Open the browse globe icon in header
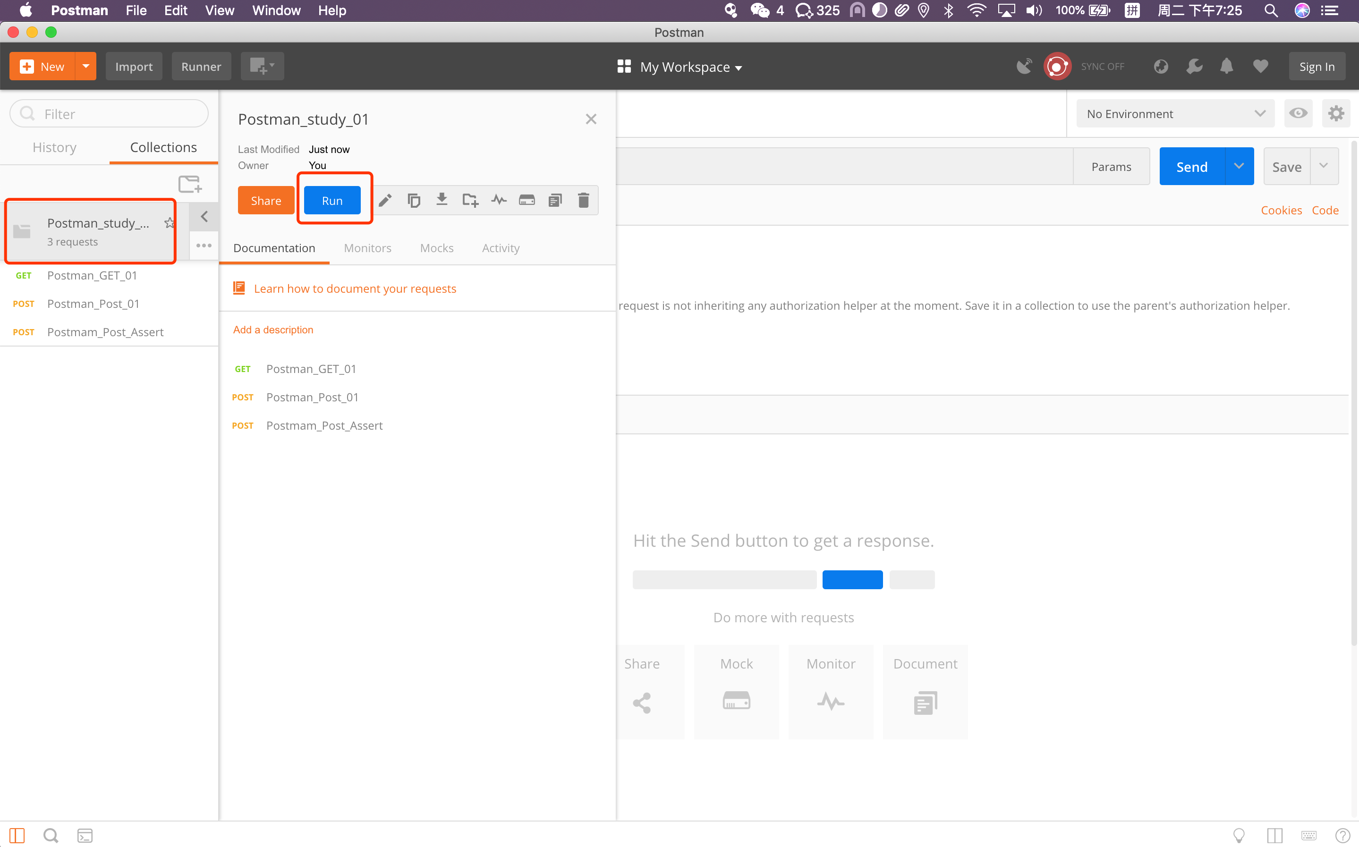 (1161, 67)
